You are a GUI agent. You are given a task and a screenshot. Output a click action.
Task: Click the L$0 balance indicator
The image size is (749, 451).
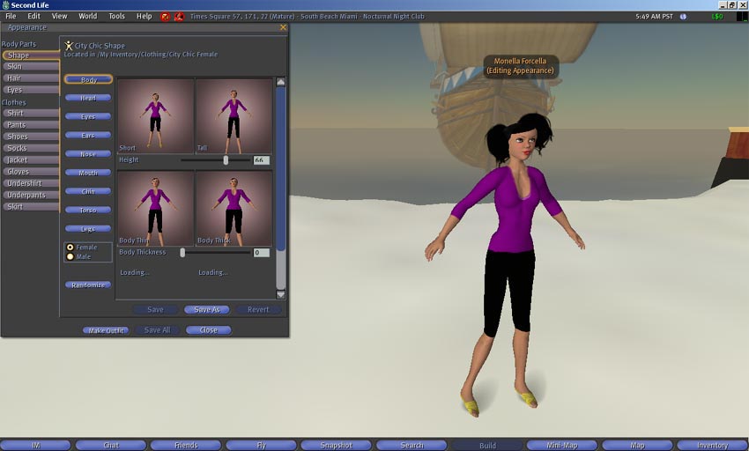click(x=717, y=16)
